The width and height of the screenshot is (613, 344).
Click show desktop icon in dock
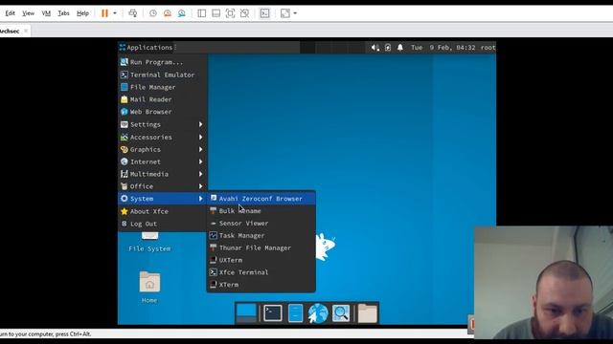pos(246,312)
